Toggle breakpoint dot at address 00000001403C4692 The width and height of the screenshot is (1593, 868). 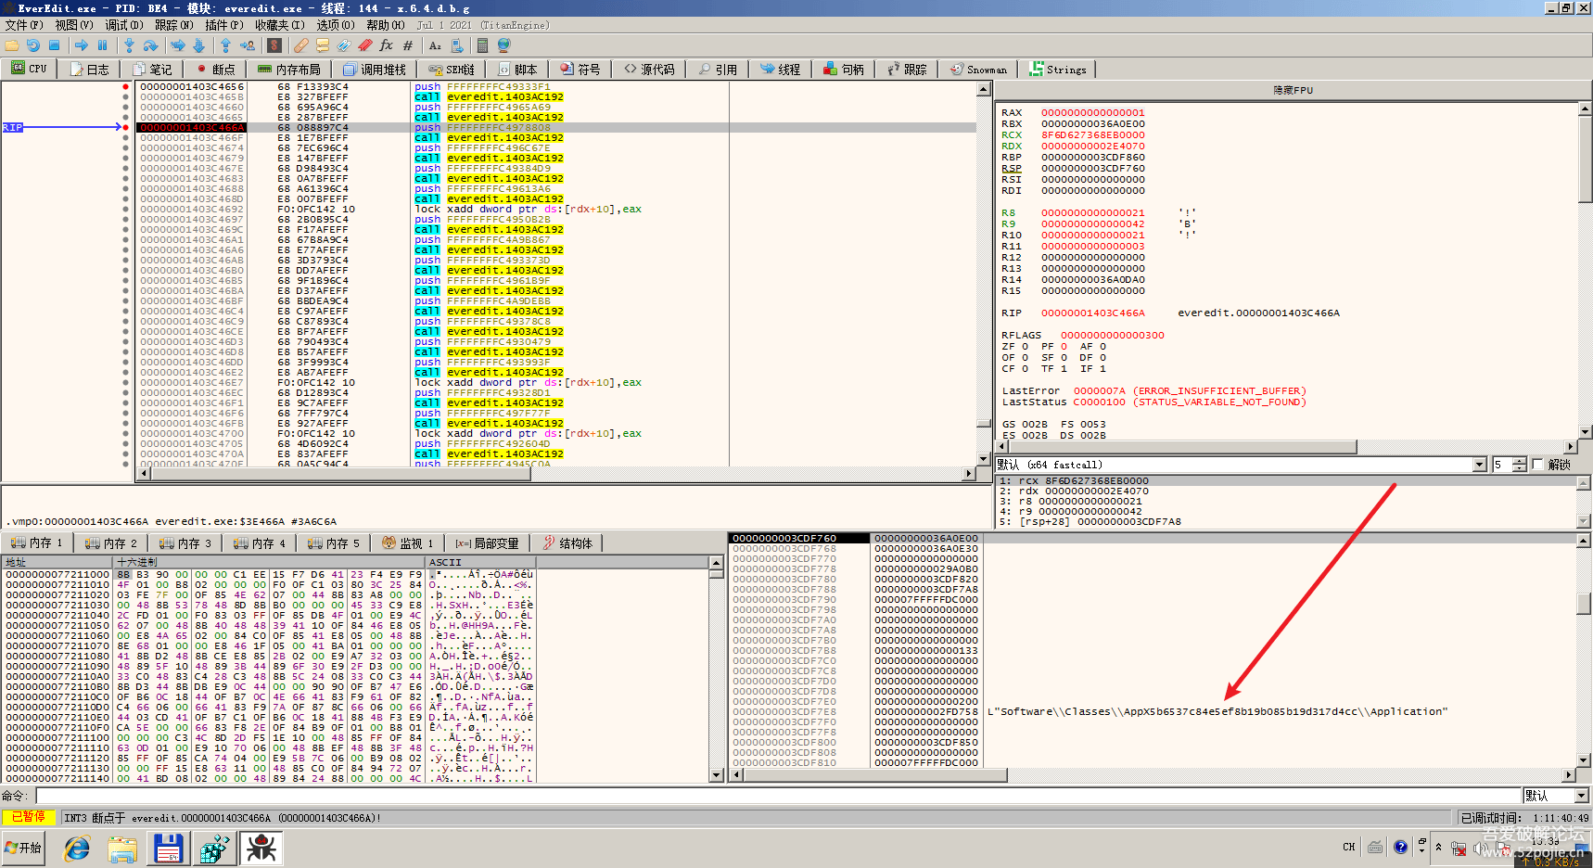click(126, 210)
